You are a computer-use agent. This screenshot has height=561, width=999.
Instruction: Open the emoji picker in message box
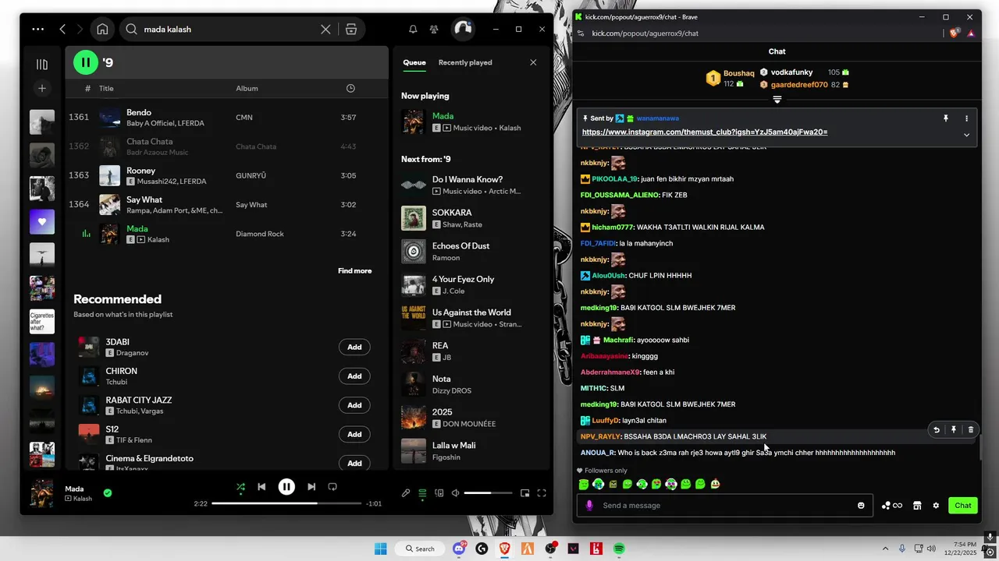(x=861, y=506)
